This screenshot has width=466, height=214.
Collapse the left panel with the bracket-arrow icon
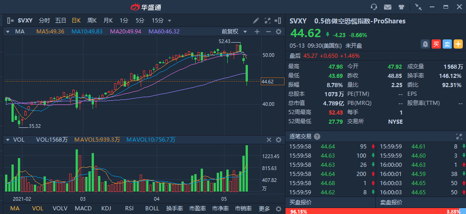point(11,21)
